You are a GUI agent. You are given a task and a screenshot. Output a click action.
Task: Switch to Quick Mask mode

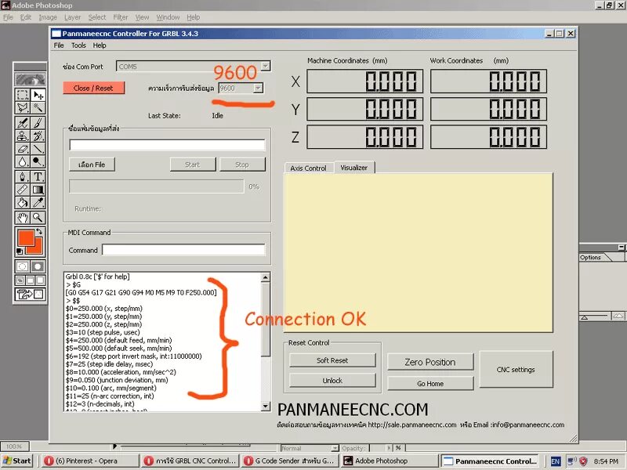point(38,266)
